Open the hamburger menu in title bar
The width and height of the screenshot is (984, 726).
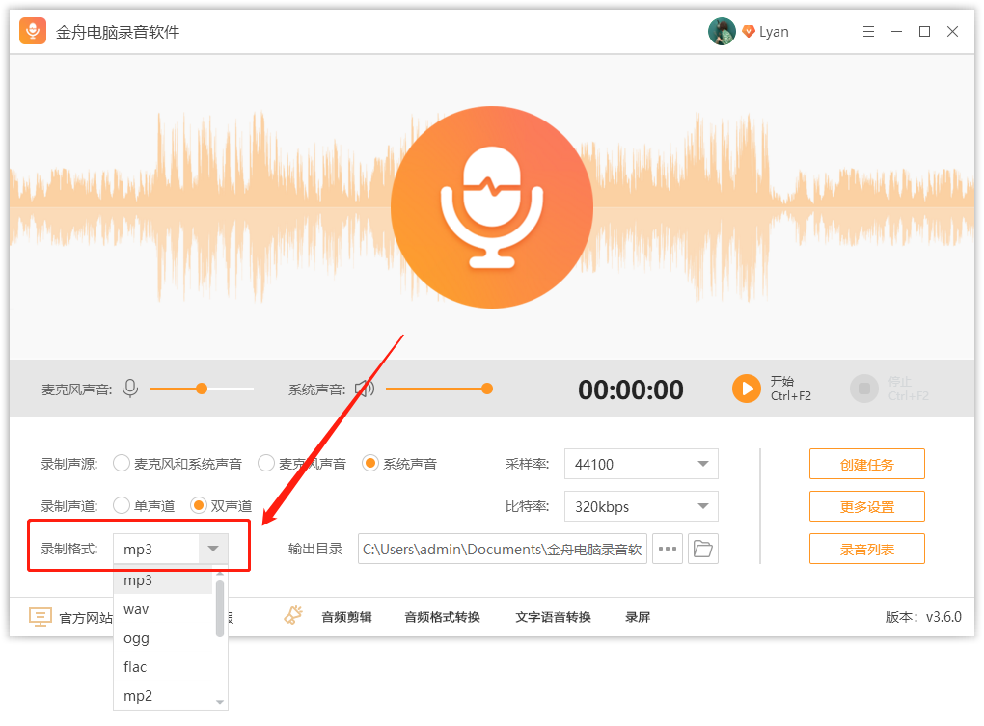(868, 30)
